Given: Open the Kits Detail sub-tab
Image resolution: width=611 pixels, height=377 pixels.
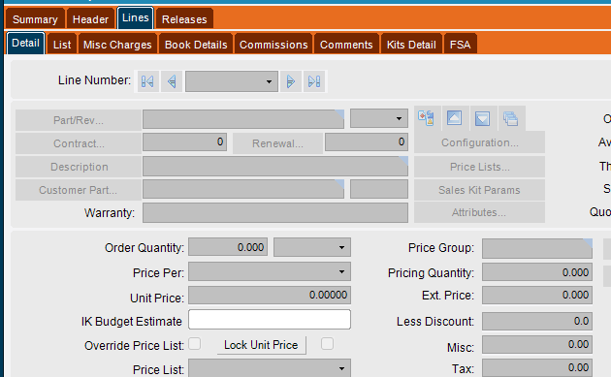Looking at the screenshot, I should click(411, 45).
